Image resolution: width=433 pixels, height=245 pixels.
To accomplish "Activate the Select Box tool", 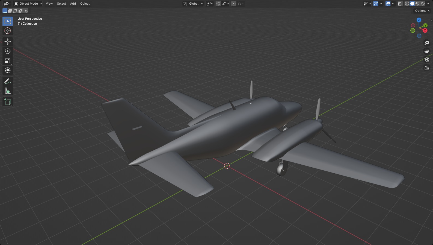I will [8, 21].
